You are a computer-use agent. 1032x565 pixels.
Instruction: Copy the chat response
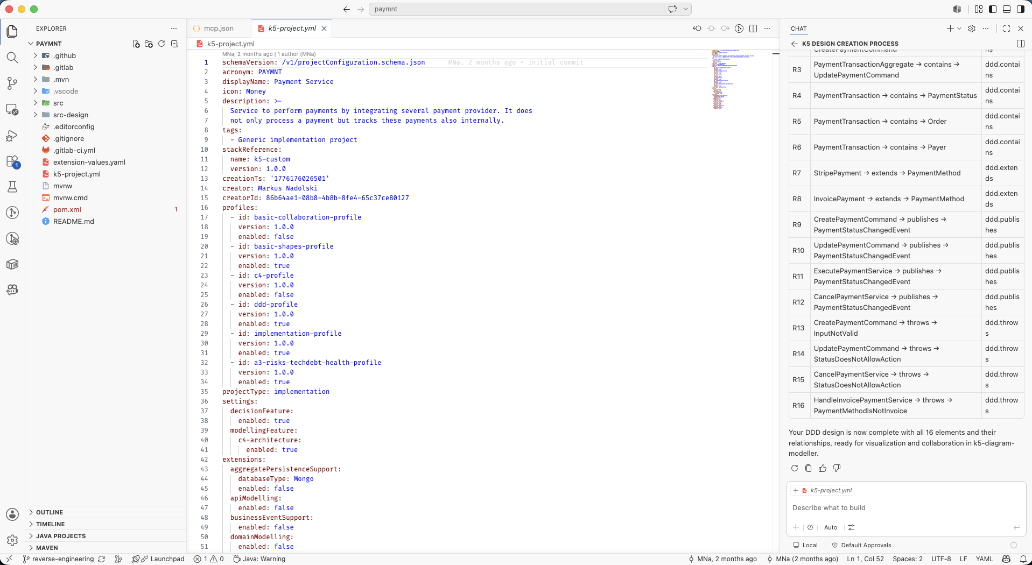809,468
